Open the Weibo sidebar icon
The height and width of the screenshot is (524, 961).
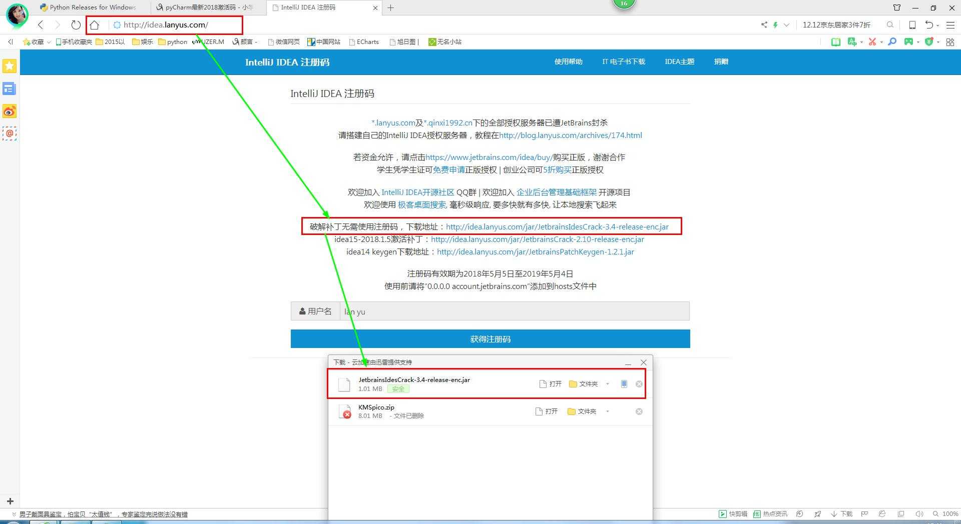point(10,111)
